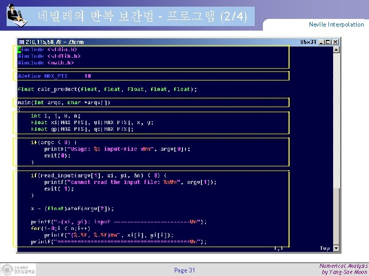Image resolution: width=369 pixels, height=276 pixels.
Task: Click the Zterm title text '210.115.58.78 - Zterm'
Action: [55, 42]
